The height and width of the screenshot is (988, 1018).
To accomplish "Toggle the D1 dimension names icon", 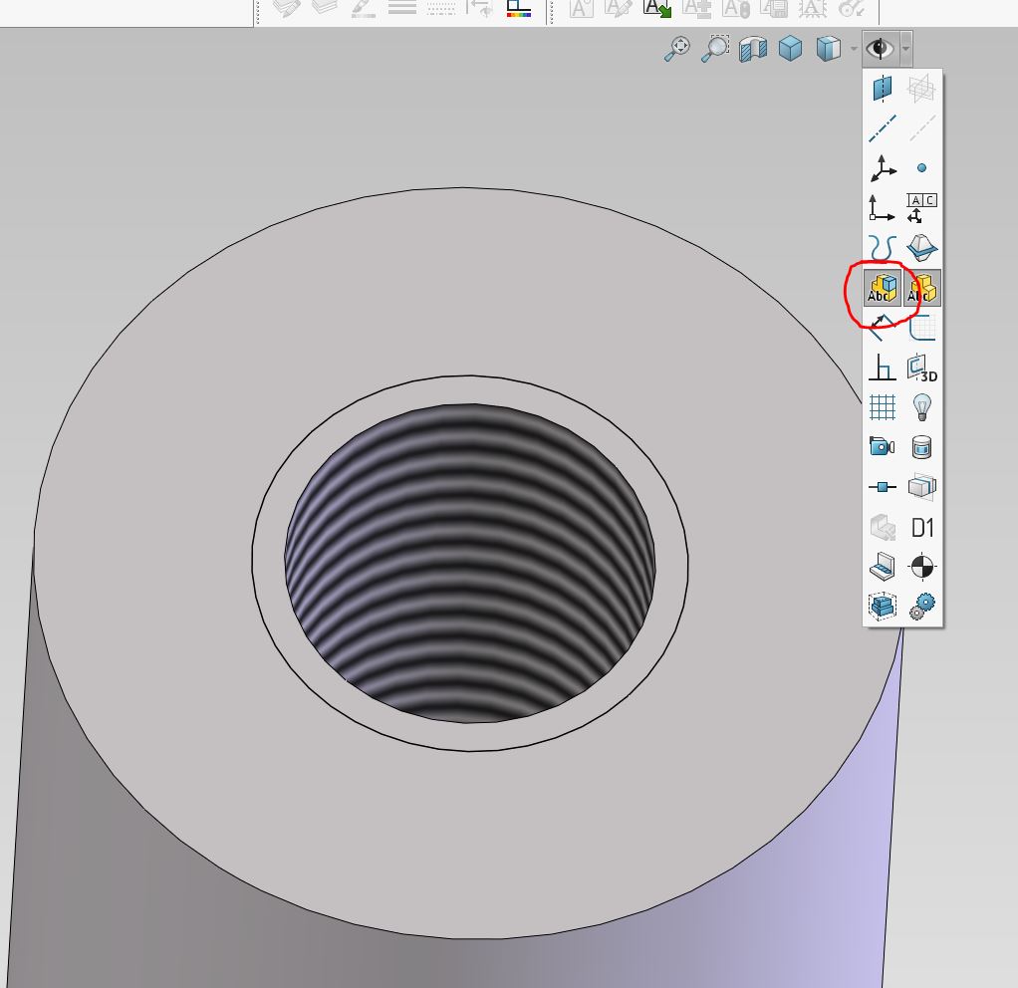I will pos(922,527).
